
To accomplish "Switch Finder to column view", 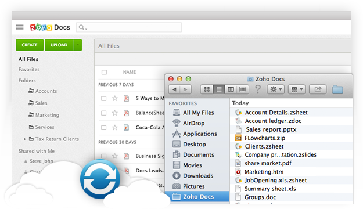I will click(231, 89).
